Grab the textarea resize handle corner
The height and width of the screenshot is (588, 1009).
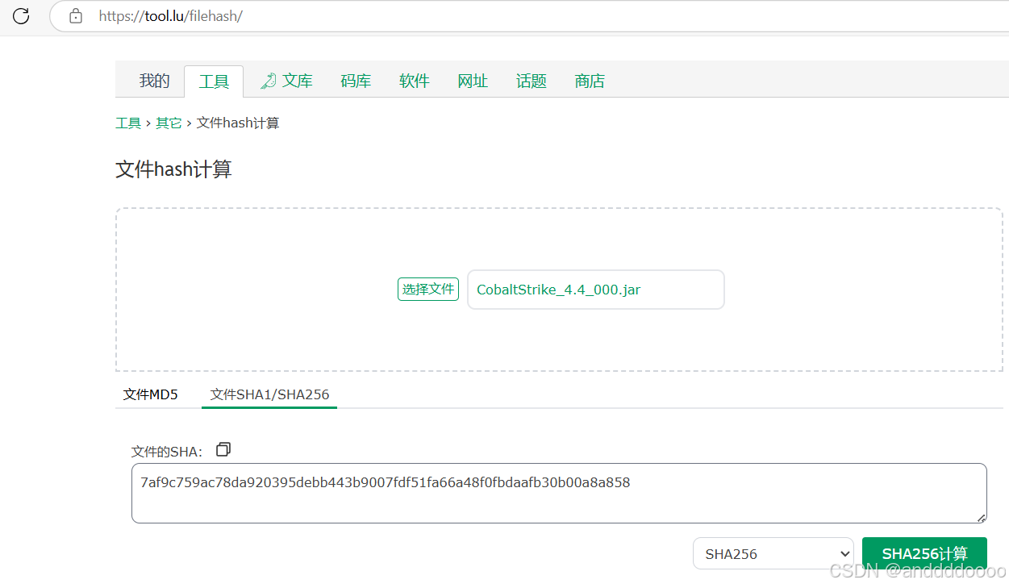tap(982, 518)
